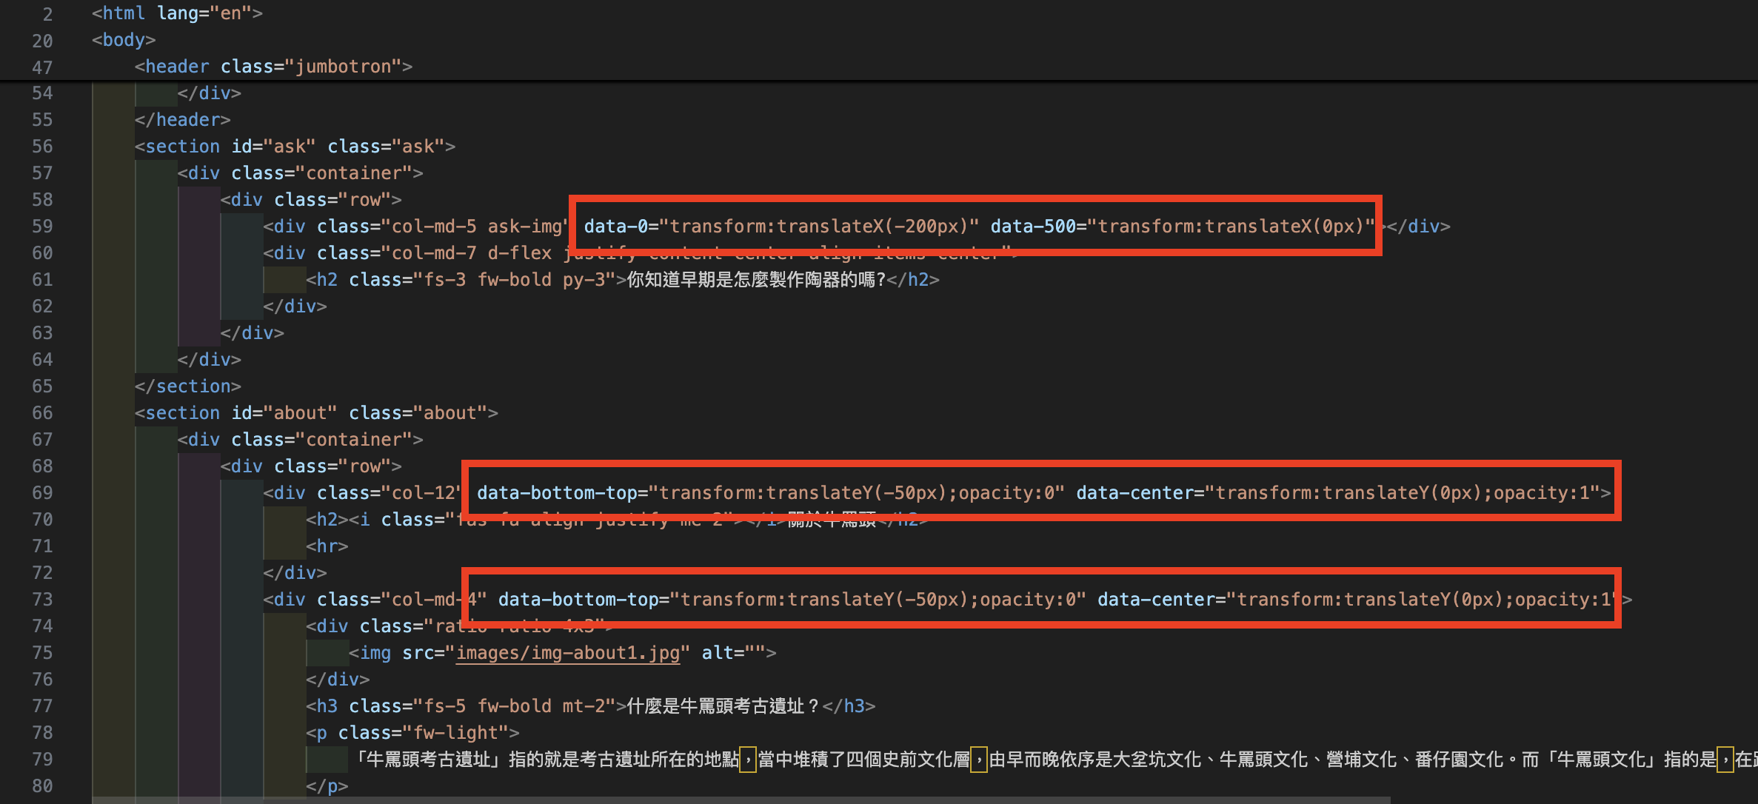Click the alt attribute on line 75
Viewport: 1758px width, 804px height.
click(x=733, y=653)
